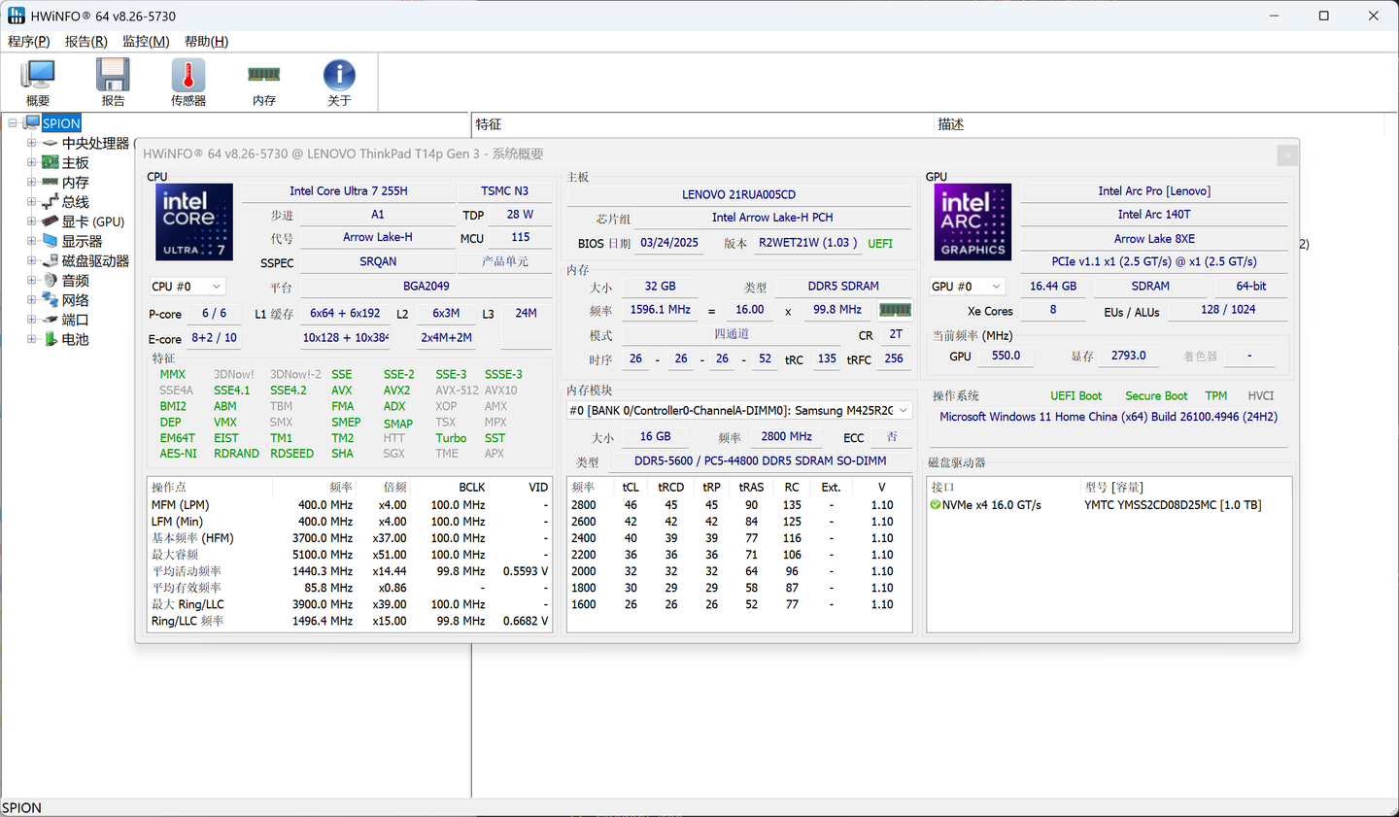Open 传感器 sensors thermometer icon
The width and height of the screenshot is (1399, 817).
coord(188,76)
